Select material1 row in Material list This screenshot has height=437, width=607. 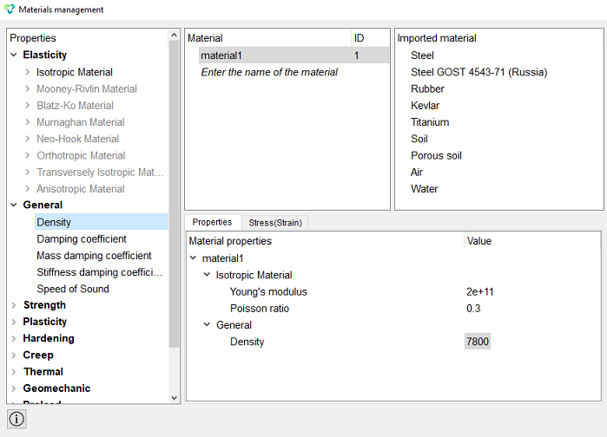coord(294,55)
